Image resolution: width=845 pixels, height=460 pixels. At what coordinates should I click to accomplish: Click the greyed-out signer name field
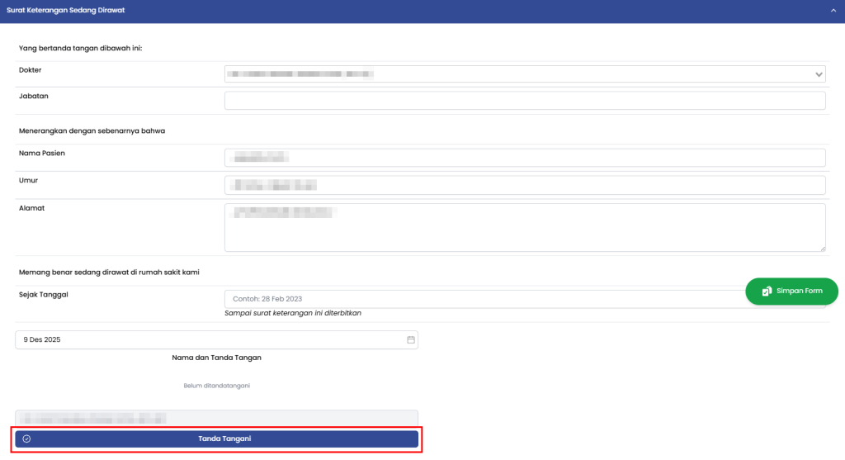pos(216,418)
